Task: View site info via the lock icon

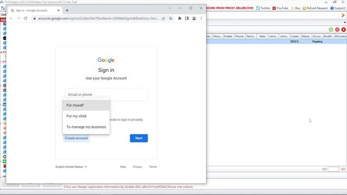Action: 35,18
